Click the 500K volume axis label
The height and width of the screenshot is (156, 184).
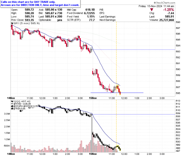pyautogui.click(x=7, y=146)
